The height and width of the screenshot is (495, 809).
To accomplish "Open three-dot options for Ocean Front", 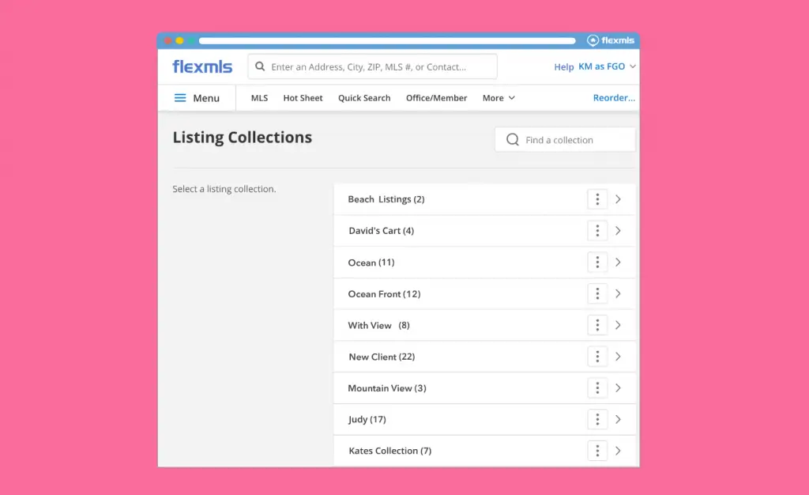I will tap(597, 294).
